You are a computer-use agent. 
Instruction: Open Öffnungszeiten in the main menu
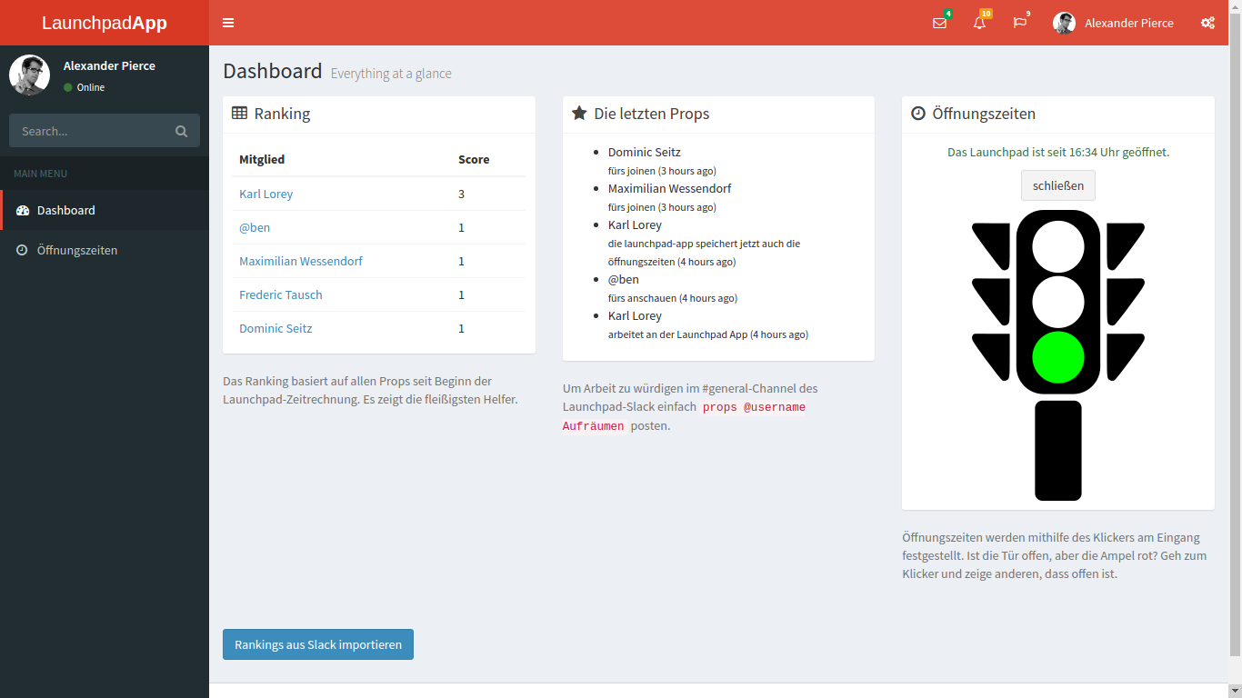tap(105, 250)
